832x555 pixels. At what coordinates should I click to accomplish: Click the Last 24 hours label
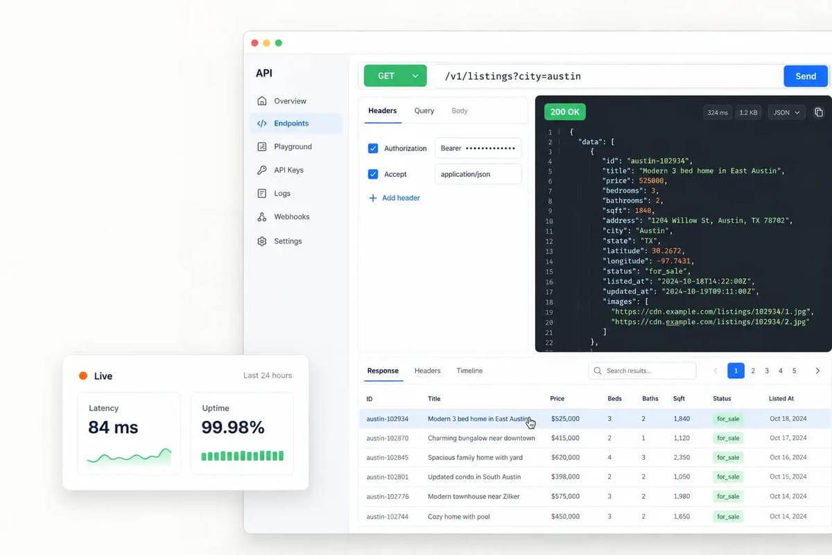pyautogui.click(x=268, y=375)
